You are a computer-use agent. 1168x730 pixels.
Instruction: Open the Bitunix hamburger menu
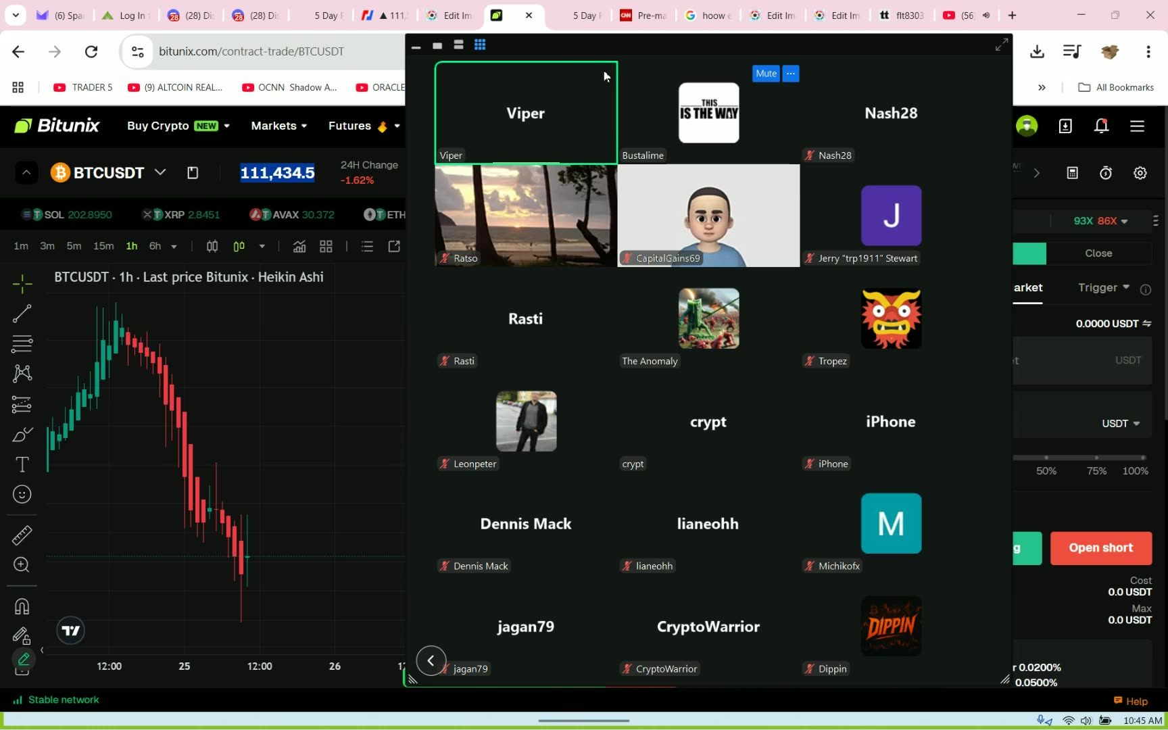coord(1137,126)
